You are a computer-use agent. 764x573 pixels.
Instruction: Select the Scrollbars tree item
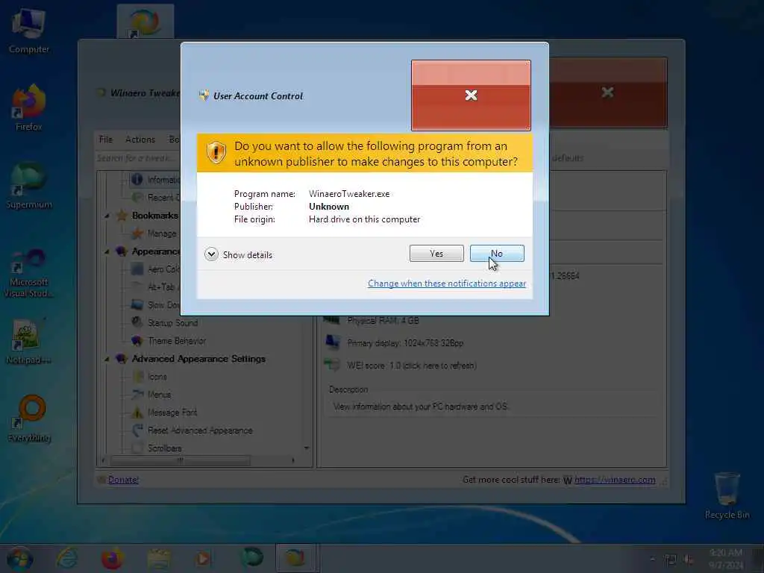click(165, 448)
